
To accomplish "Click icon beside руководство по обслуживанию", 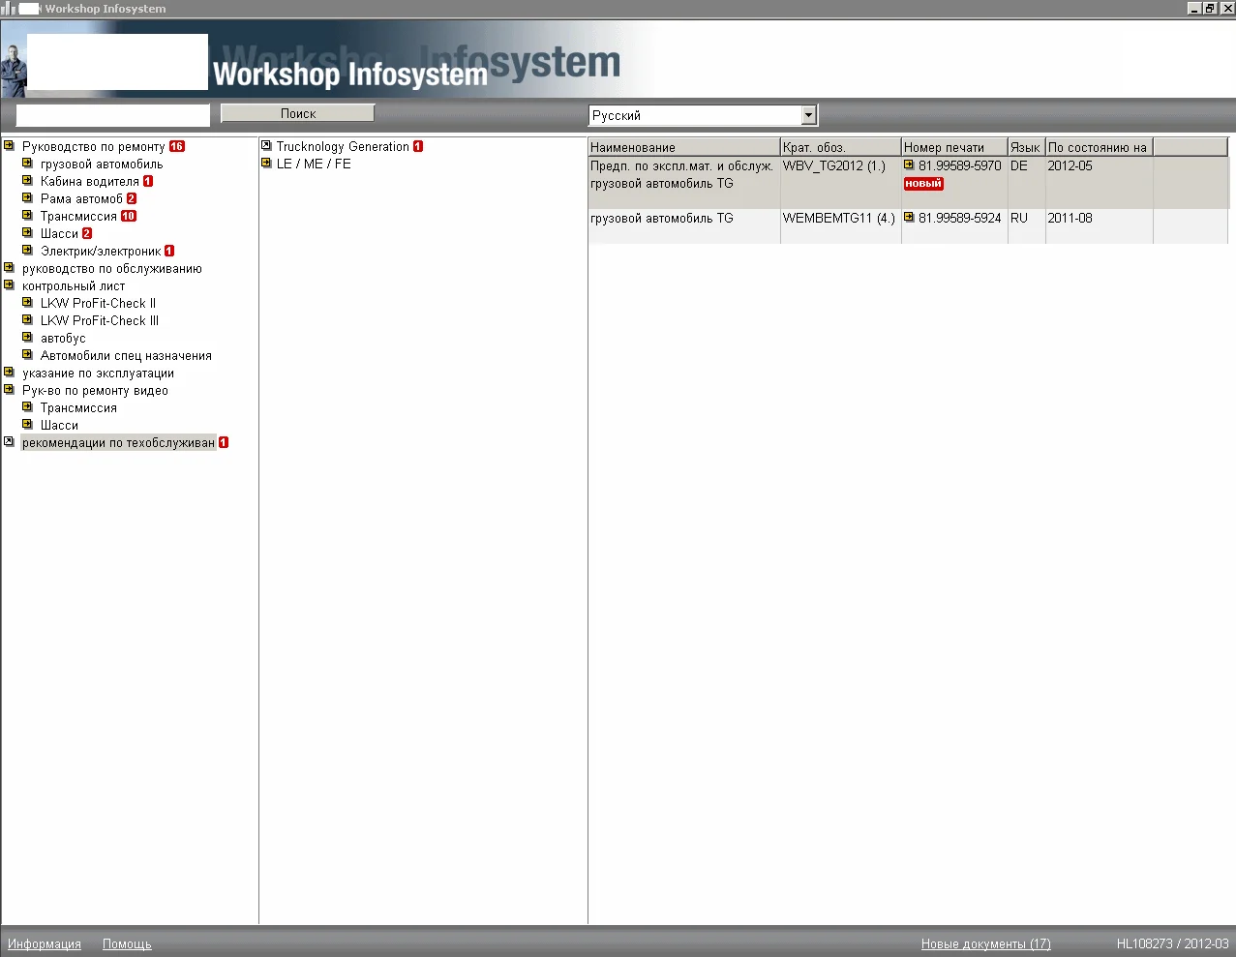I will coord(10,268).
